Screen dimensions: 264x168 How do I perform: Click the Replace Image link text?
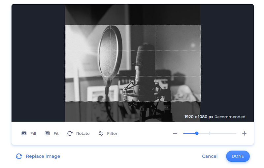coord(43,156)
